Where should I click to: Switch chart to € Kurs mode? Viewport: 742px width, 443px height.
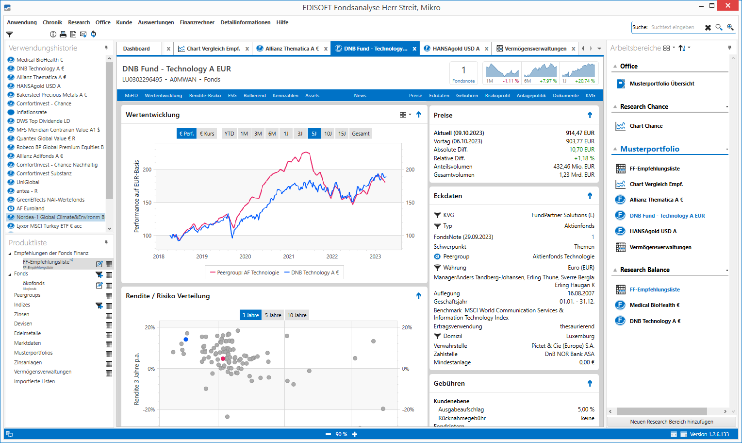pyautogui.click(x=207, y=134)
